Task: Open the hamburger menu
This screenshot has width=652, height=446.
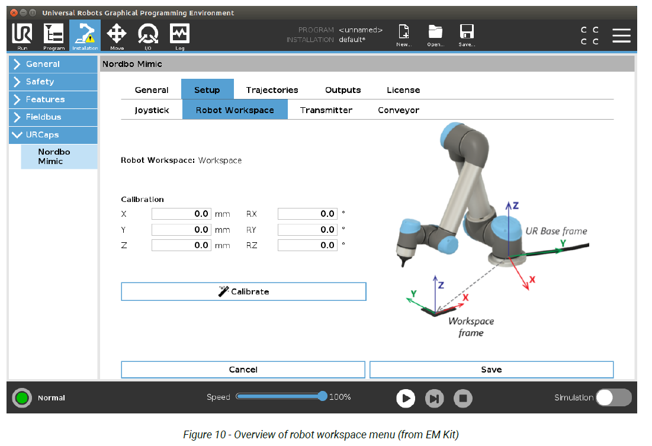Action: 621,36
